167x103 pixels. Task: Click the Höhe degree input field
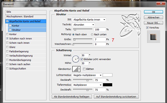click(84, 63)
